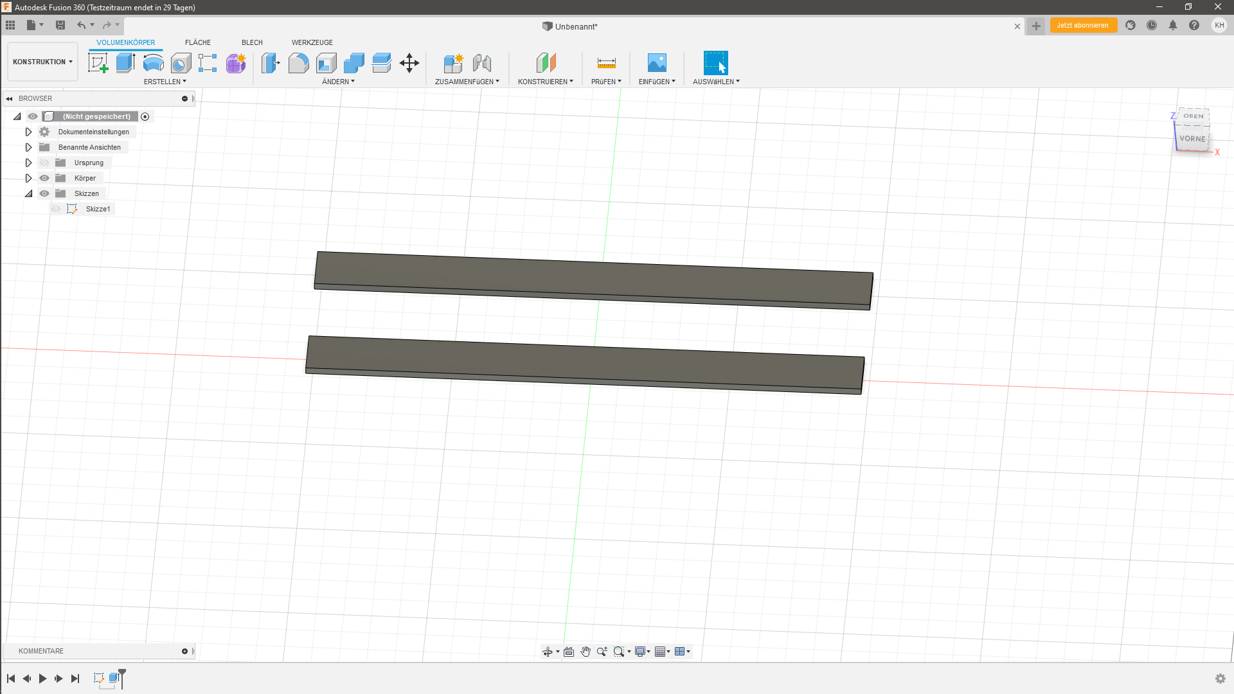1234x694 pixels.
Task: Open the WERKZEUGE ribbon tab
Action: pos(312,42)
